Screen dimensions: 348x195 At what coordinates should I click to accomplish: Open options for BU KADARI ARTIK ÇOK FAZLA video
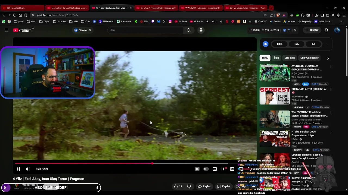coord(331,89)
